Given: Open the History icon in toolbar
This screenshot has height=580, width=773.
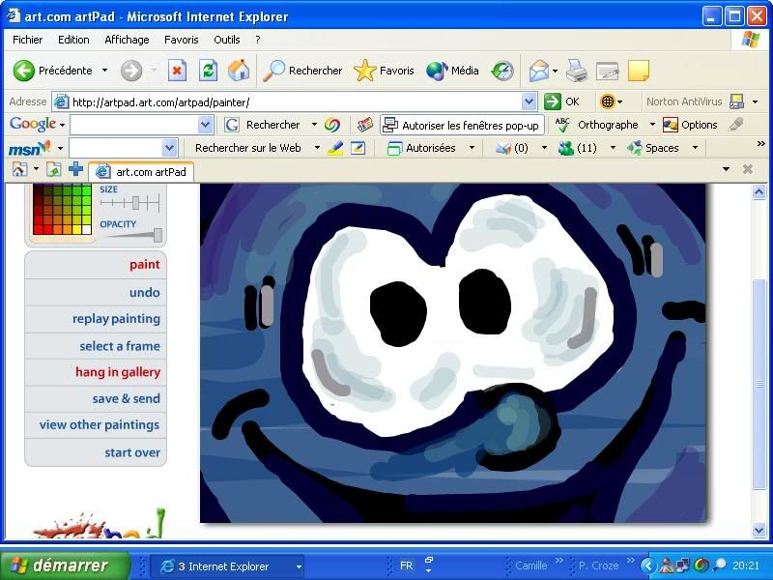Looking at the screenshot, I should coord(502,71).
